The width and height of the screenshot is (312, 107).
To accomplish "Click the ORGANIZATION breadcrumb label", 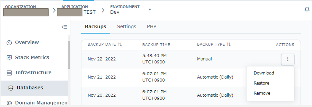I will click(21, 7).
